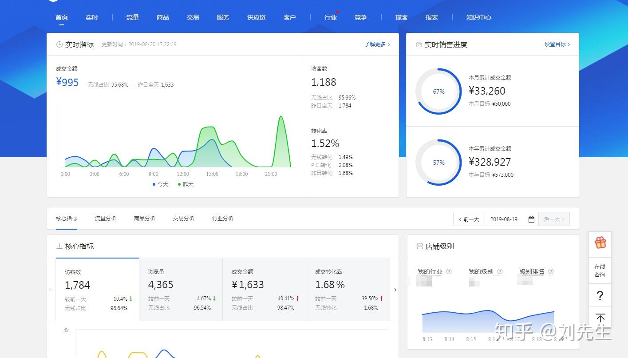This screenshot has width=628, height=358.
Task: Open the 流量 navigation menu
Action: tap(133, 17)
